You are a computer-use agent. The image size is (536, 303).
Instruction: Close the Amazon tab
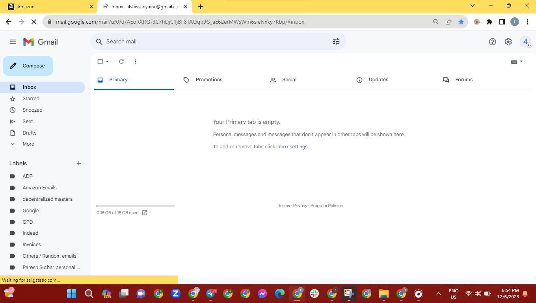tap(91, 7)
